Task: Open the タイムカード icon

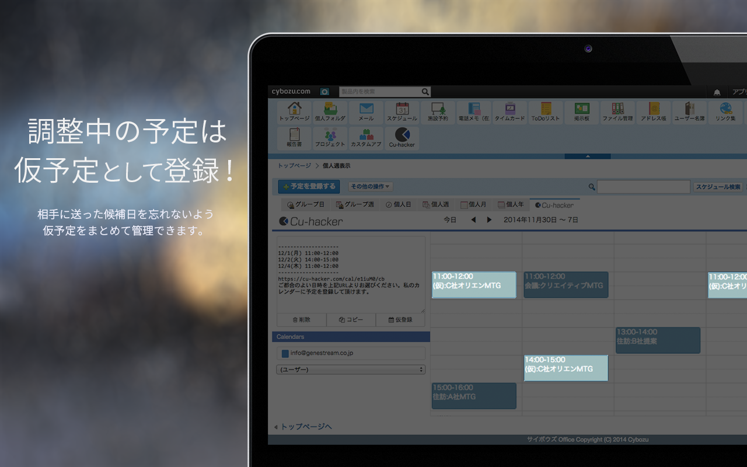Action: [509, 112]
